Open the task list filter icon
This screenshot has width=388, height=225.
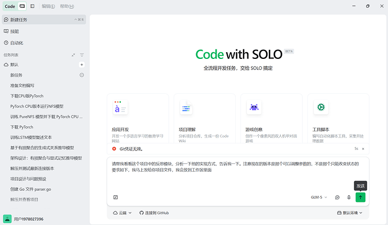point(82,55)
